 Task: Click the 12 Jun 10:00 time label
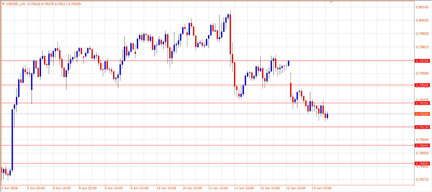pos(270,188)
